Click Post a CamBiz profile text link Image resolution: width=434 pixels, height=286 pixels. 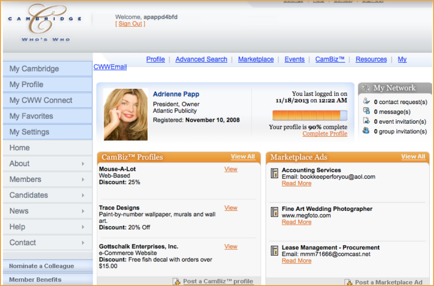coord(218,282)
